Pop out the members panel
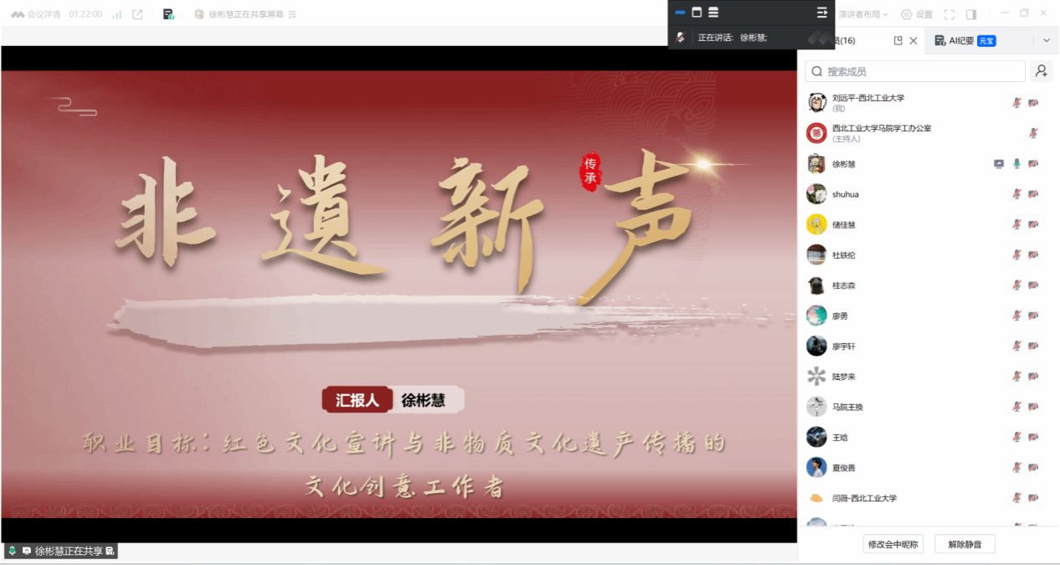 coord(898,40)
